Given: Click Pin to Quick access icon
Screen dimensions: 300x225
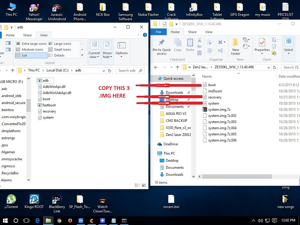Looking at the screenshot, I should point(161,43).
